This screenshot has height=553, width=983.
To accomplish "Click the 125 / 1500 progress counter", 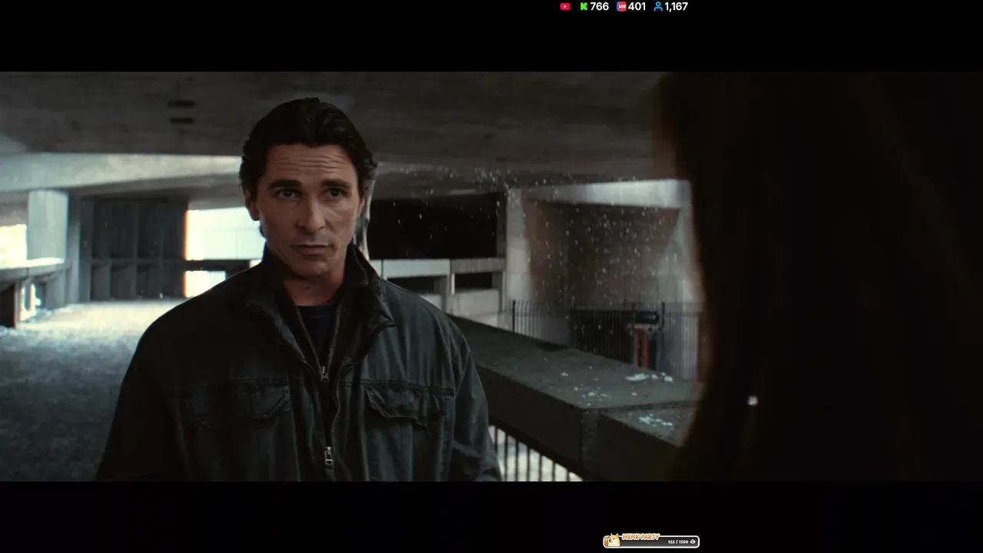I will click(x=678, y=542).
